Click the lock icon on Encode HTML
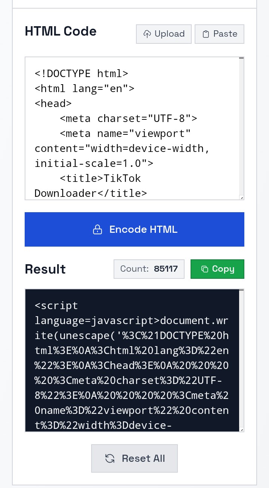This screenshot has height=488, width=269. pos(98,229)
